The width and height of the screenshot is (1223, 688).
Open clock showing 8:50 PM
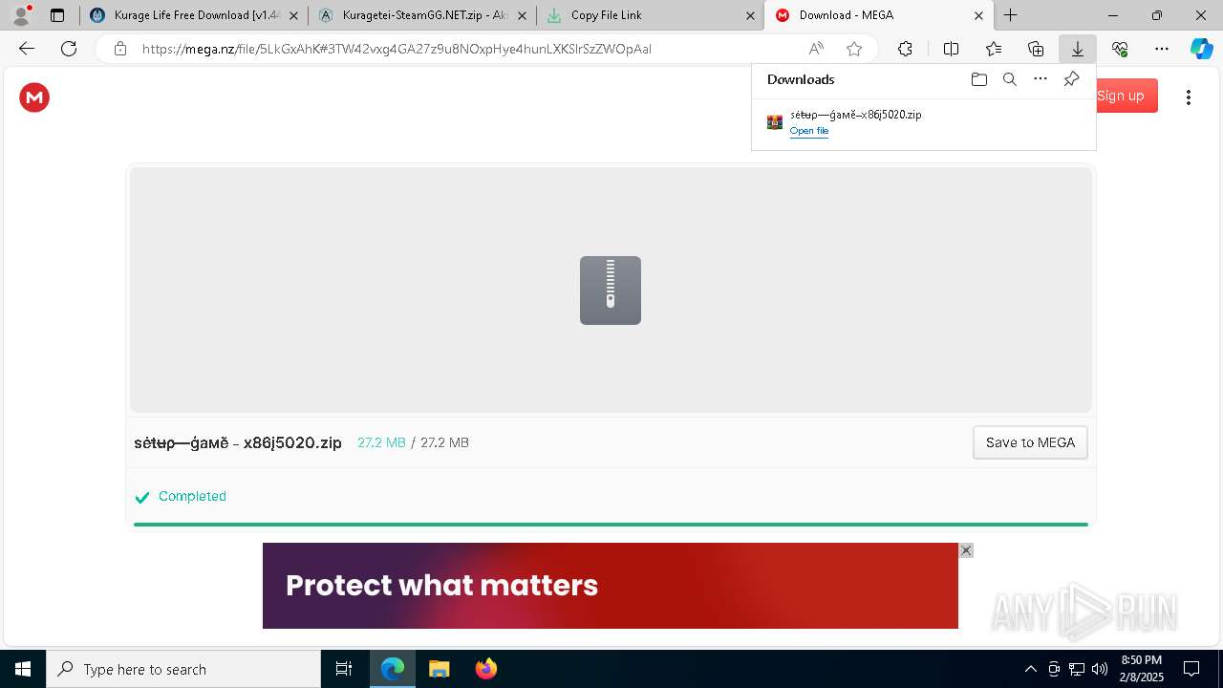[x=1141, y=669]
